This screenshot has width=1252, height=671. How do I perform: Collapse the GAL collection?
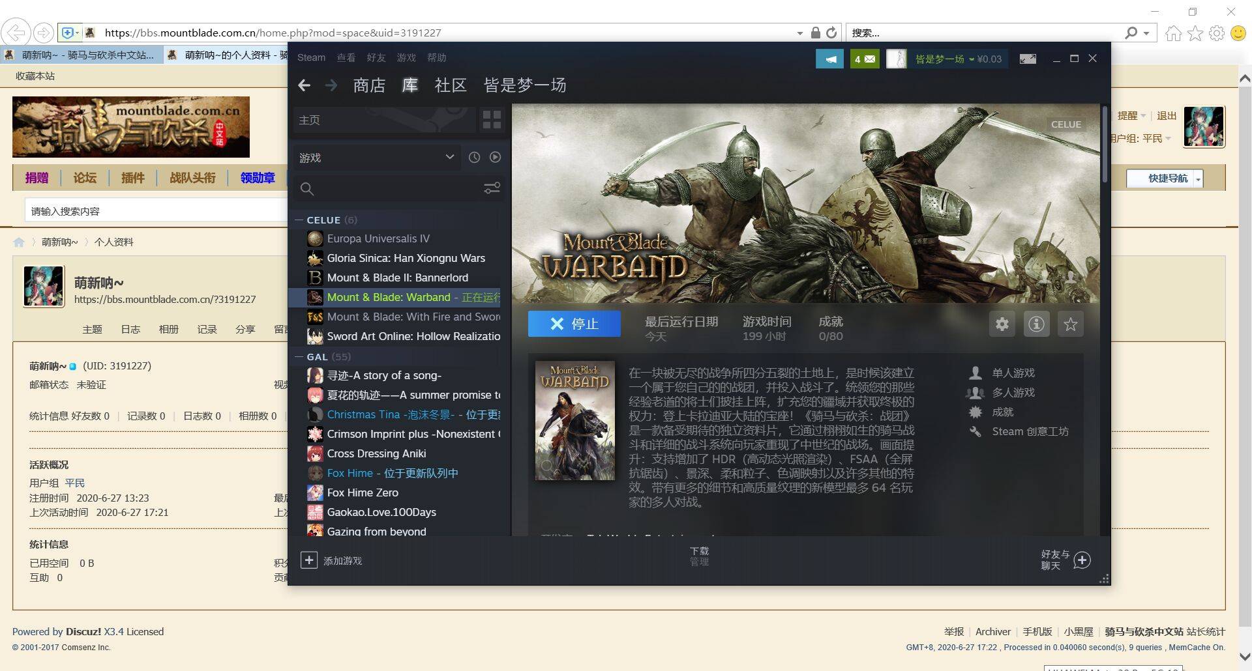299,357
